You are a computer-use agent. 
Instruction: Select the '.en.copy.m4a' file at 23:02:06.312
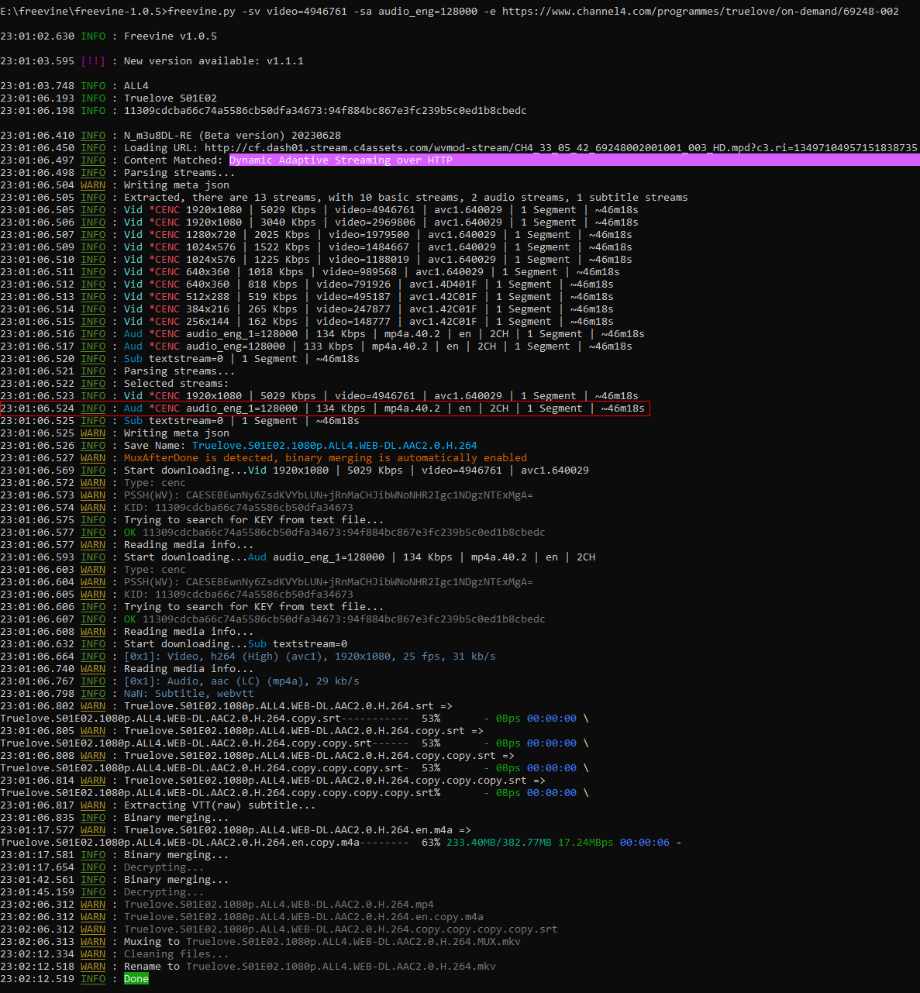coord(304,917)
